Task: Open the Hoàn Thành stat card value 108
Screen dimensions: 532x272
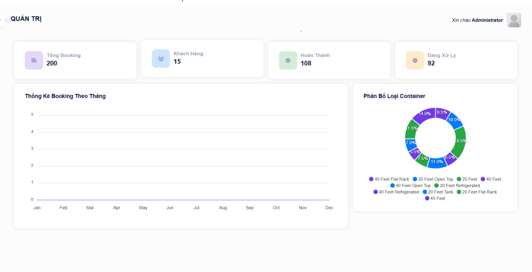Action: point(306,63)
